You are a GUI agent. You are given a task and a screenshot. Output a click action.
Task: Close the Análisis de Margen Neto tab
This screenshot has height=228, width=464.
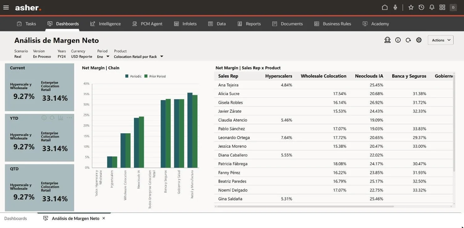104,218
